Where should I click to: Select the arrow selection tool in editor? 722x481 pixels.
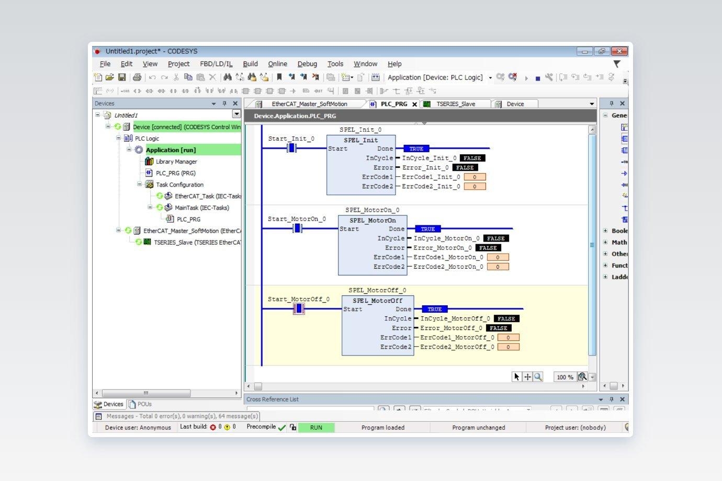click(517, 376)
